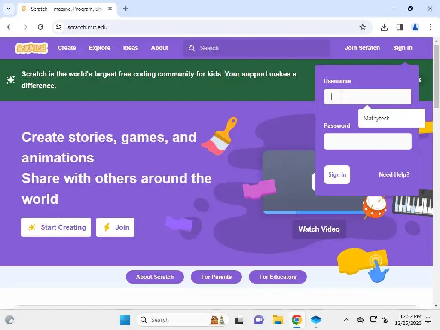View site information icon in address bar
Screen dimensions: 440x330
click(59, 27)
